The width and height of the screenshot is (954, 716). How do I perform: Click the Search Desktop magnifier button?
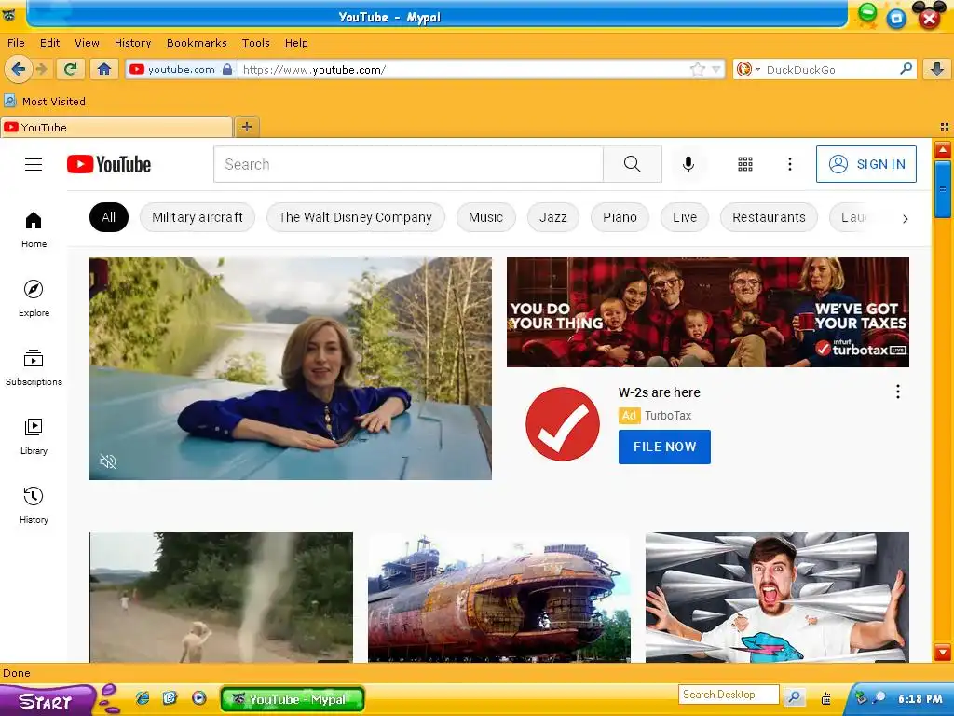point(794,696)
